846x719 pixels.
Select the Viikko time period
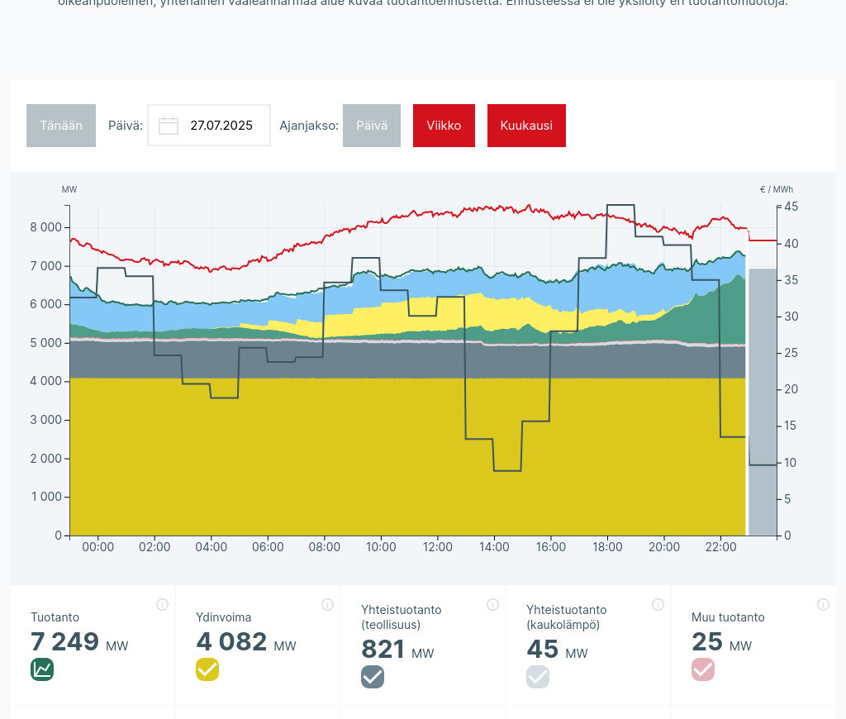[x=444, y=126]
